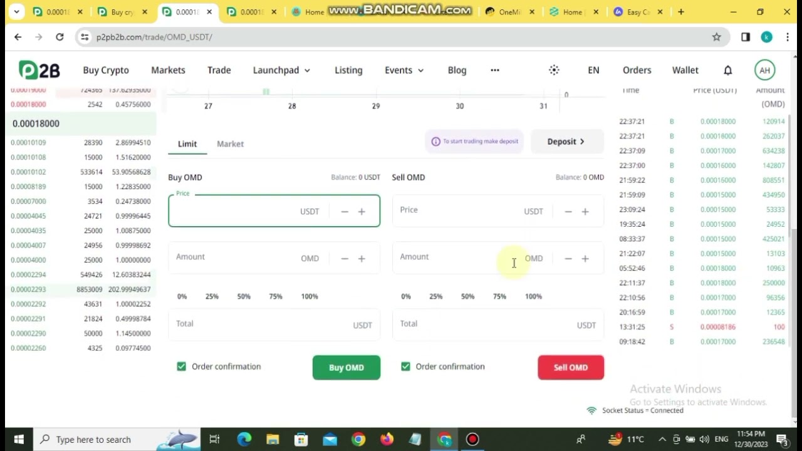Increase Sell price with plus
Image resolution: width=802 pixels, height=451 pixels.
585,212
